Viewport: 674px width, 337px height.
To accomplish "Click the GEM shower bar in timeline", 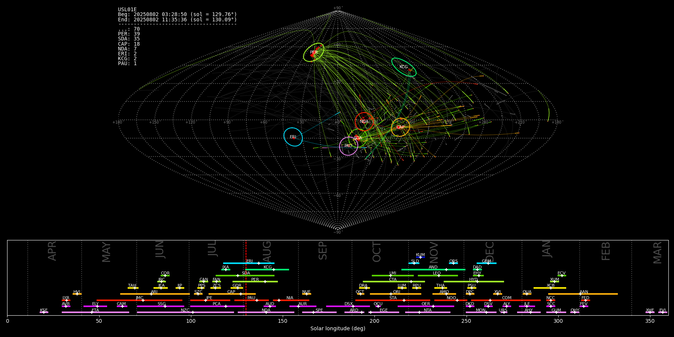I will pyautogui.click(x=486, y=263).
